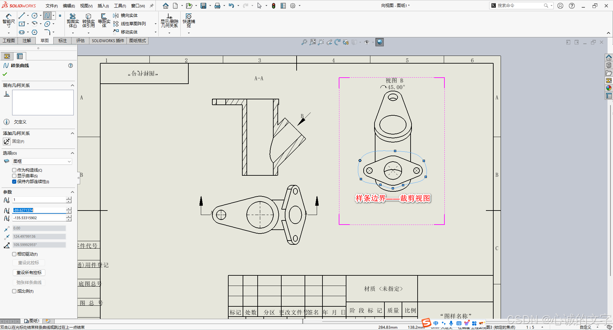
Task: Click the search commands box
Action: tap(520, 5)
